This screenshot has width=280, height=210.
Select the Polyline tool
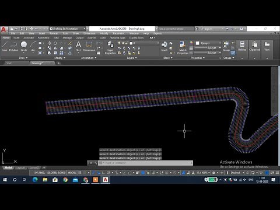(x=13, y=46)
